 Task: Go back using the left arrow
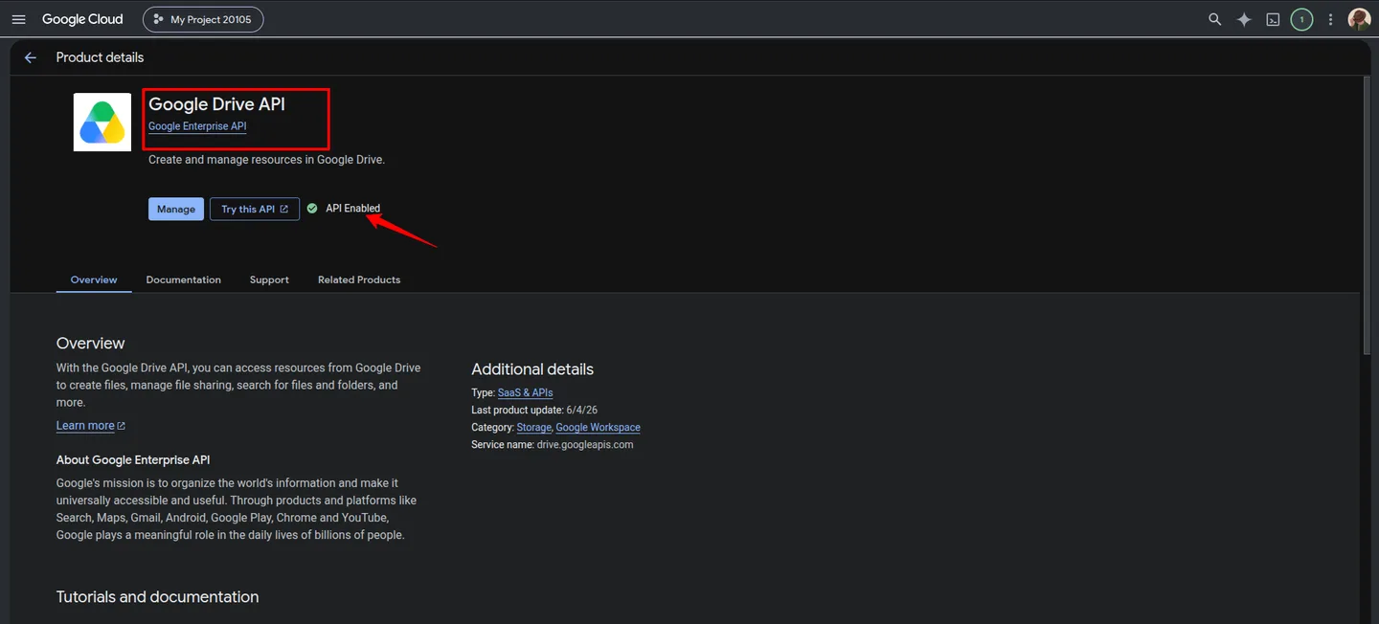[x=30, y=57]
